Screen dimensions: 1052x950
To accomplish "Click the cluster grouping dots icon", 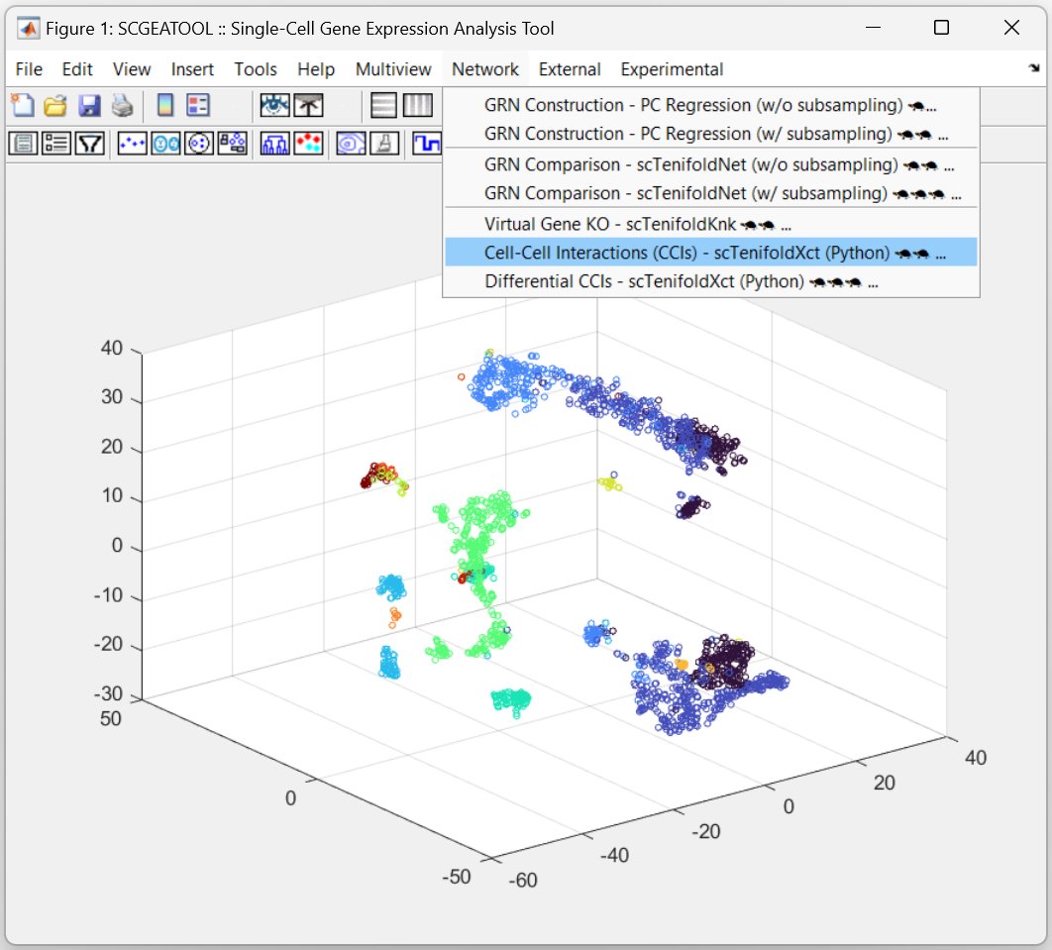I will click(233, 144).
